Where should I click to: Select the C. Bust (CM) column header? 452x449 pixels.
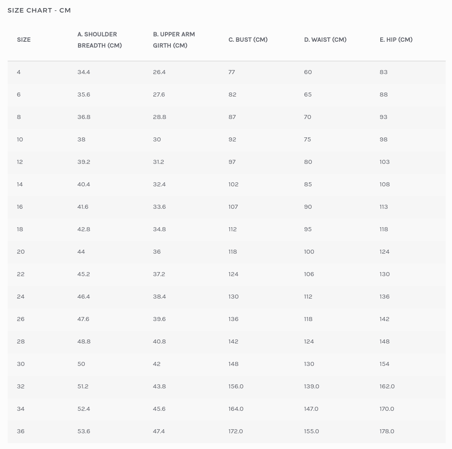click(248, 40)
